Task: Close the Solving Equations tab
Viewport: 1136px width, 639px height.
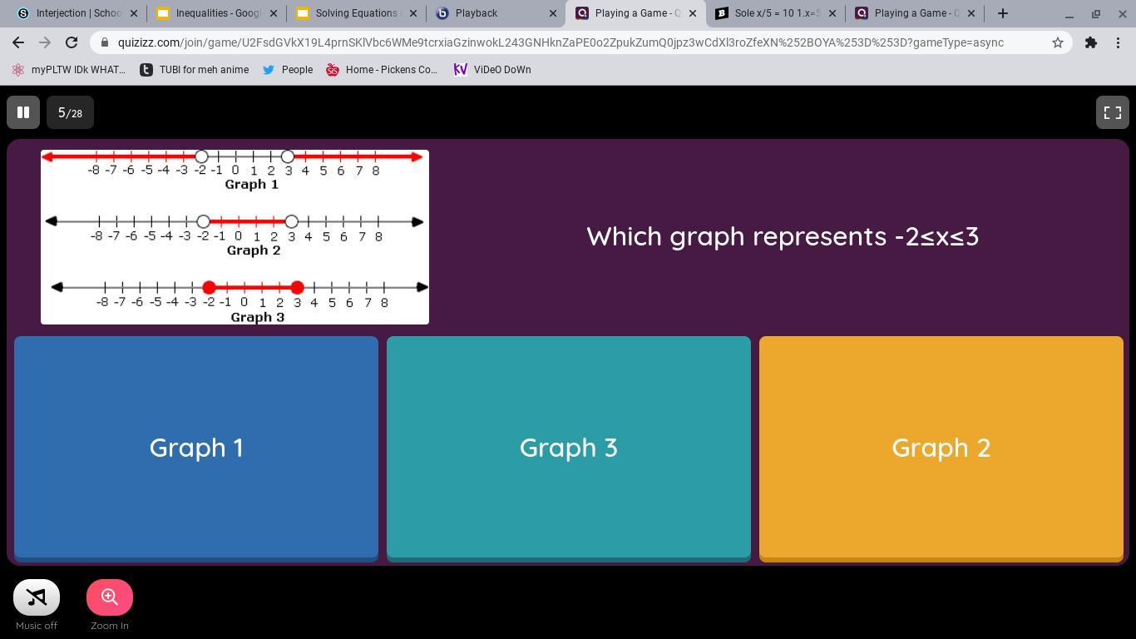Action: (413, 13)
